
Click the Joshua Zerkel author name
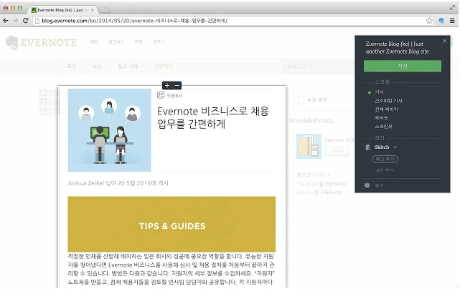[x=86, y=183]
